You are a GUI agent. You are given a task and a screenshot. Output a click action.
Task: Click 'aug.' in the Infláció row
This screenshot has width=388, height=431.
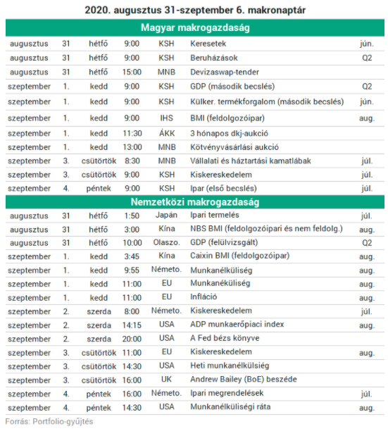click(x=367, y=298)
